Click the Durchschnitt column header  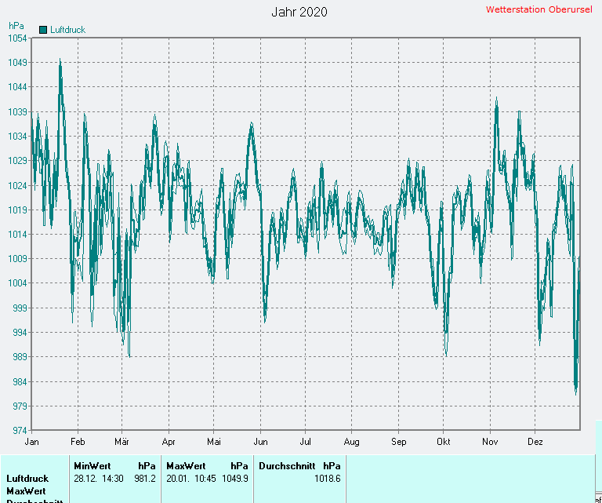pos(287,466)
